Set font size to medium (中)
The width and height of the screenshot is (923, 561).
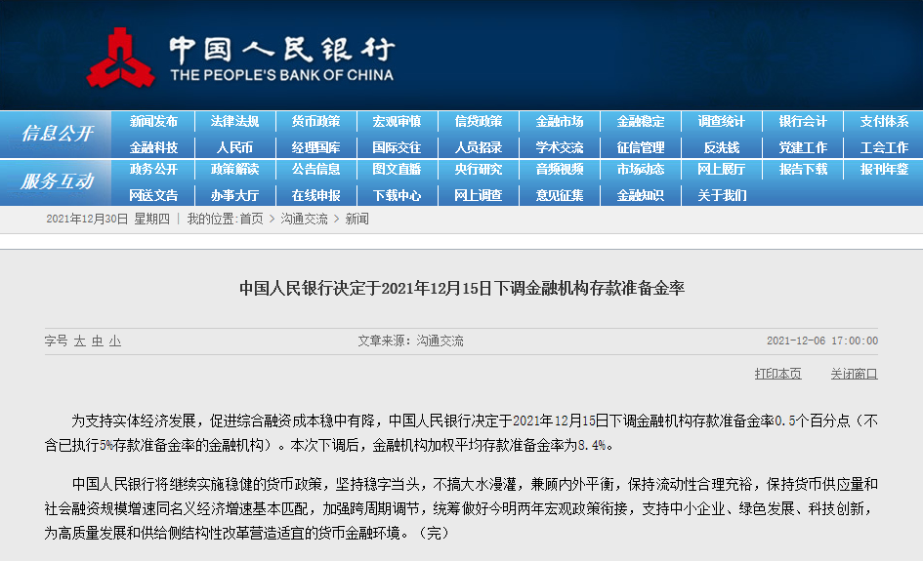[x=97, y=341]
